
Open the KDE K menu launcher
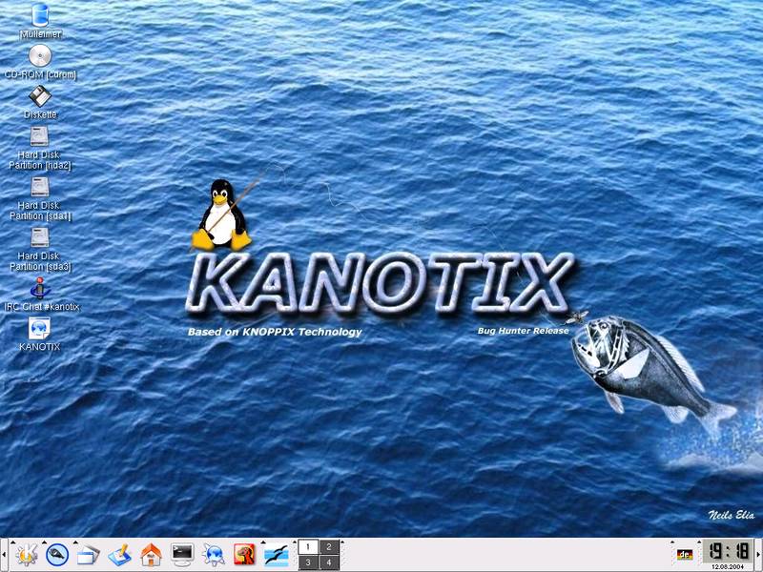[26, 554]
